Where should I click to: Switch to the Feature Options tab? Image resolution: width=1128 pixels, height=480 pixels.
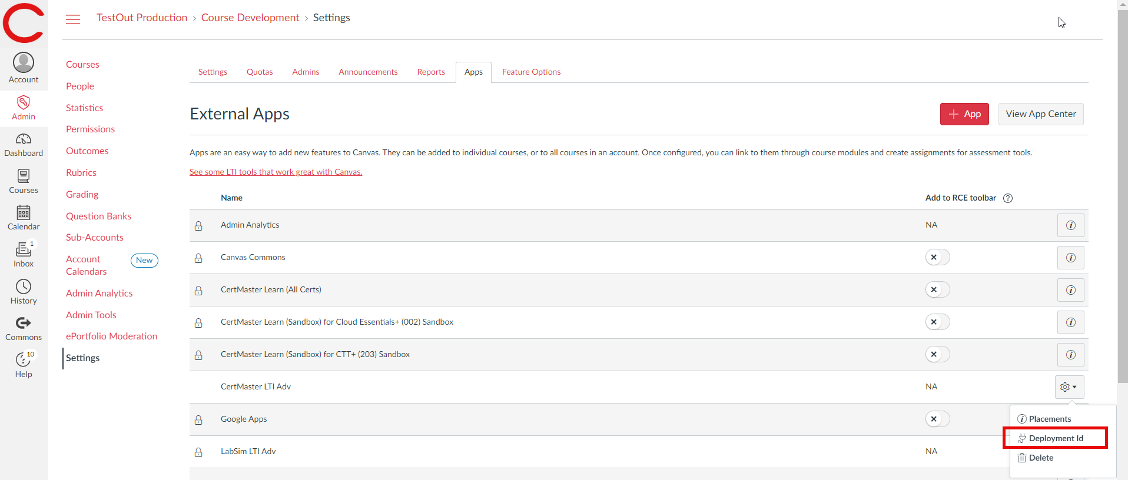point(531,72)
